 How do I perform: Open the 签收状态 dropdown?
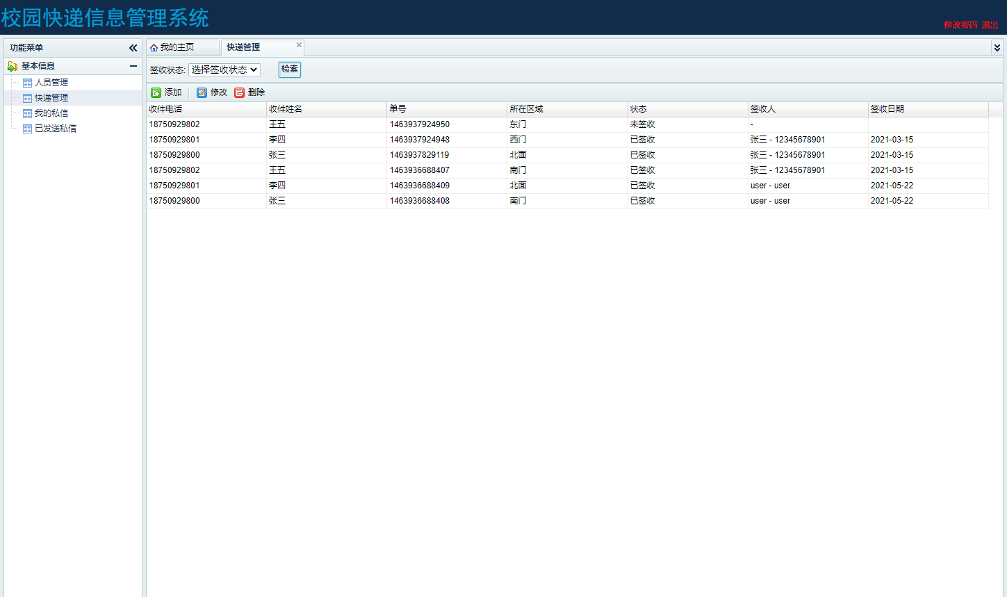[x=224, y=69]
